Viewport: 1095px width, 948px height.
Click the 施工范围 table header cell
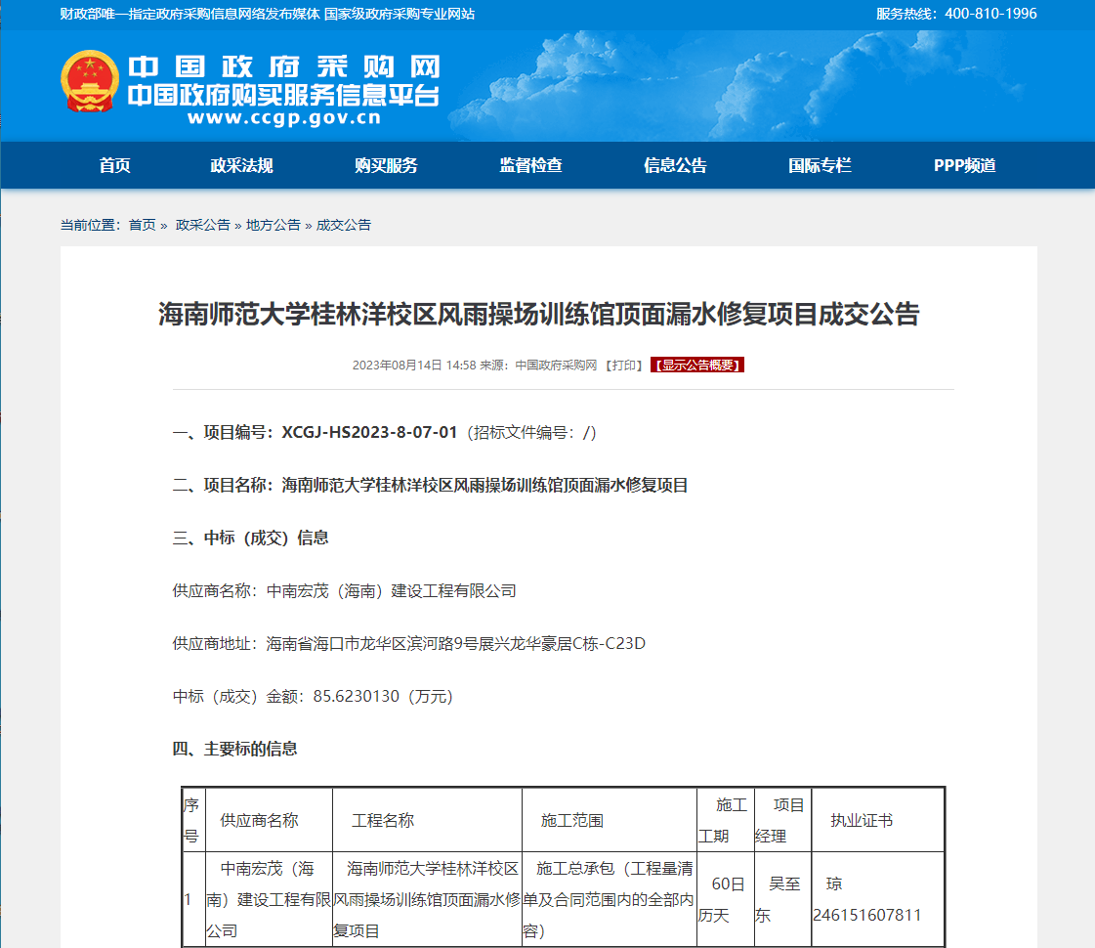coord(610,821)
